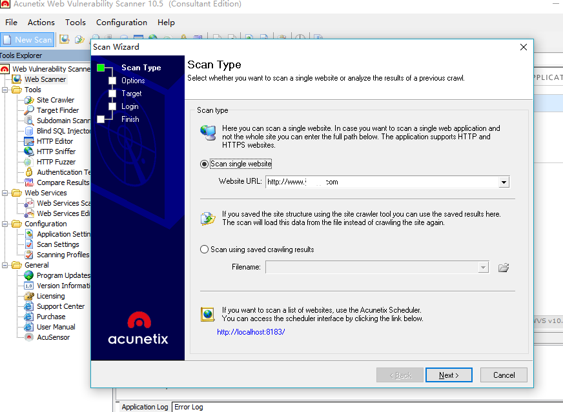This screenshot has height=412, width=563.
Task: Open the http://localhost:8183/ scheduler link
Action: 251,332
